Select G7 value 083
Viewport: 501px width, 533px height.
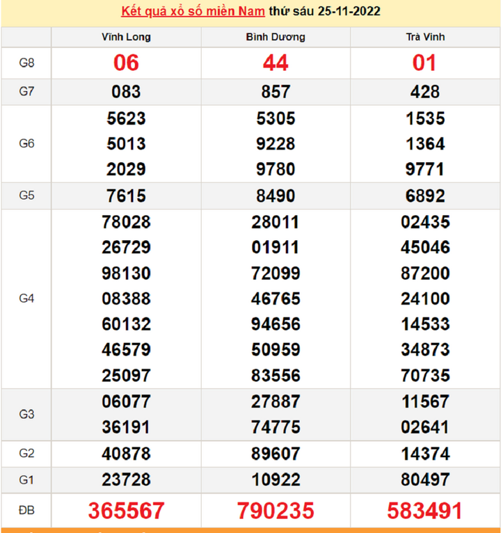pyautogui.click(x=126, y=92)
